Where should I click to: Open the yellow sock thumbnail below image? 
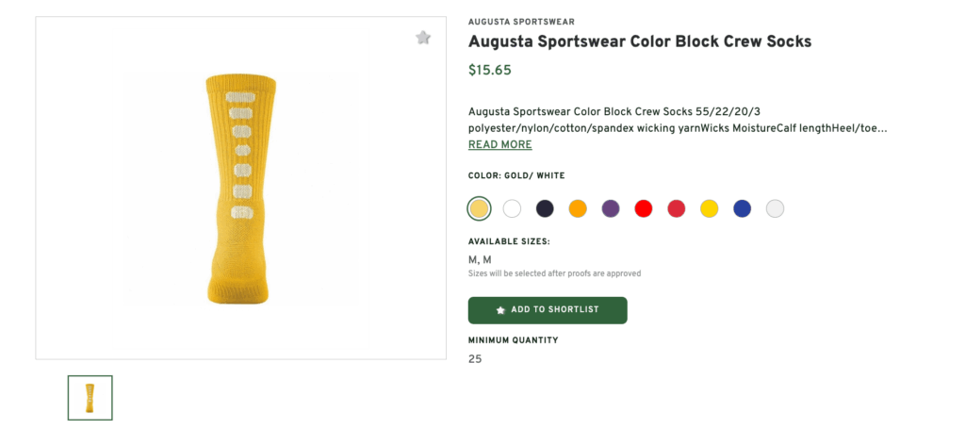tap(90, 398)
